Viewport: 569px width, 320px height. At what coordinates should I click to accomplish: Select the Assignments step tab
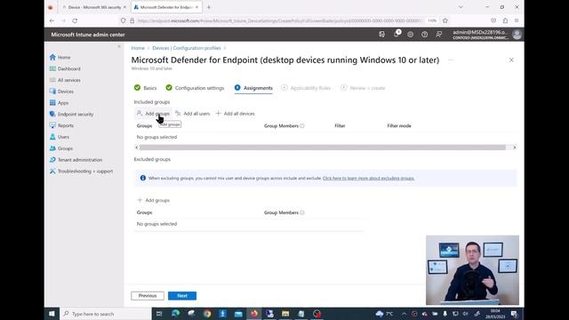(x=253, y=88)
